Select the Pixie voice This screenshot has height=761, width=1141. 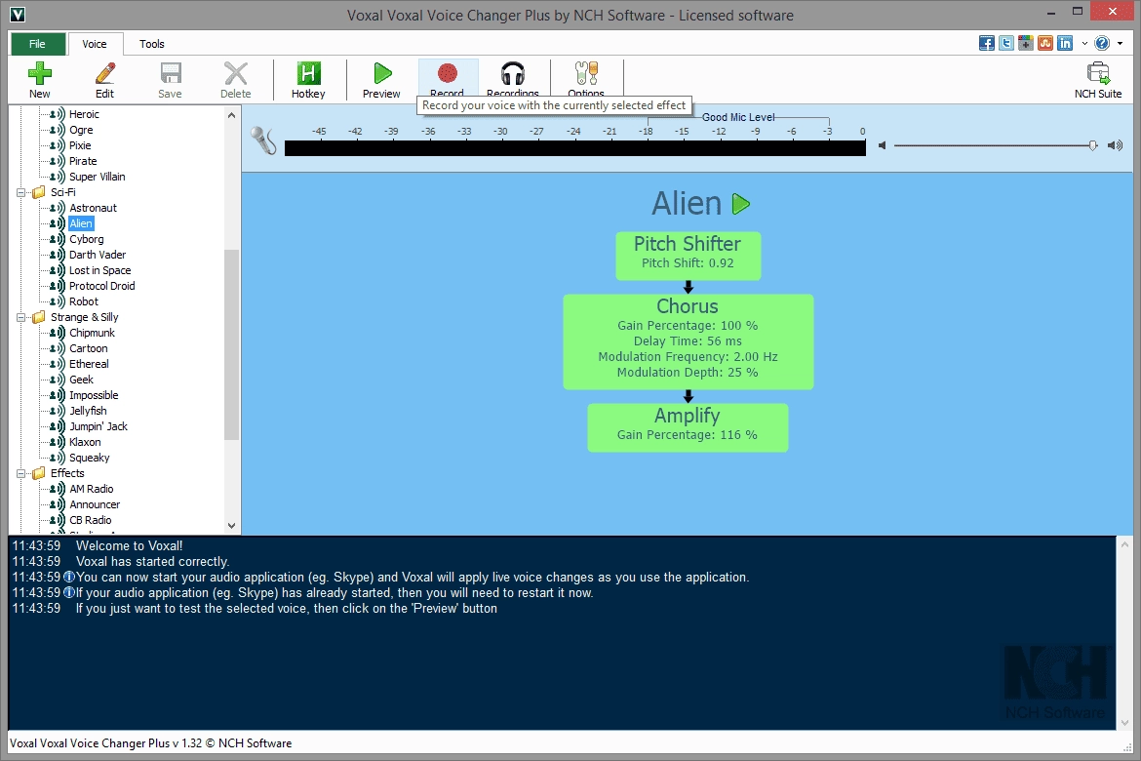coord(80,145)
